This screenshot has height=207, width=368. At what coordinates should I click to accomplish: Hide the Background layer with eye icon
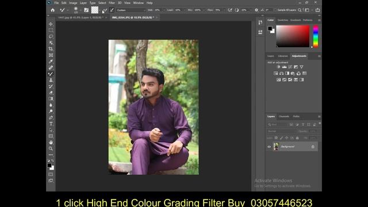[x=269, y=147]
